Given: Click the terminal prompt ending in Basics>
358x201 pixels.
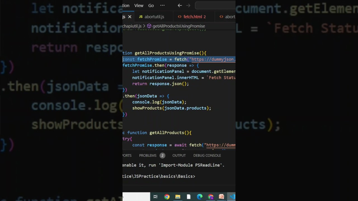Looking at the screenshot, I should [x=159, y=176].
